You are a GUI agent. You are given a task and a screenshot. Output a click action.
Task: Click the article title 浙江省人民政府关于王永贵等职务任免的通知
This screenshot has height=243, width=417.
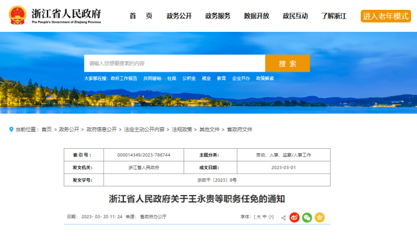(197, 199)
